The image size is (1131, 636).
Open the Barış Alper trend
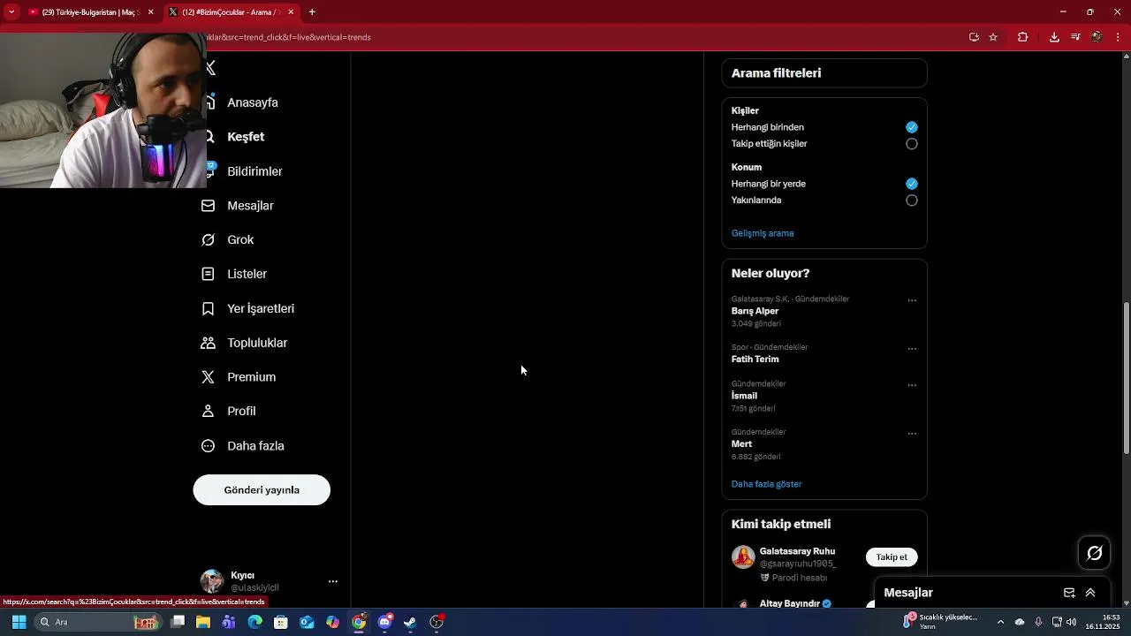(755, 311)
